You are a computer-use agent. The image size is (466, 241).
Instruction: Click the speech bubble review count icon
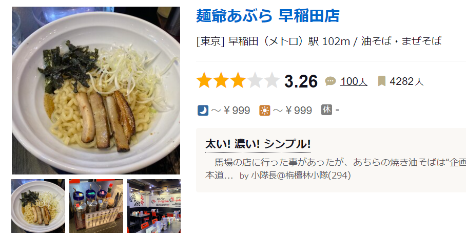330,81
